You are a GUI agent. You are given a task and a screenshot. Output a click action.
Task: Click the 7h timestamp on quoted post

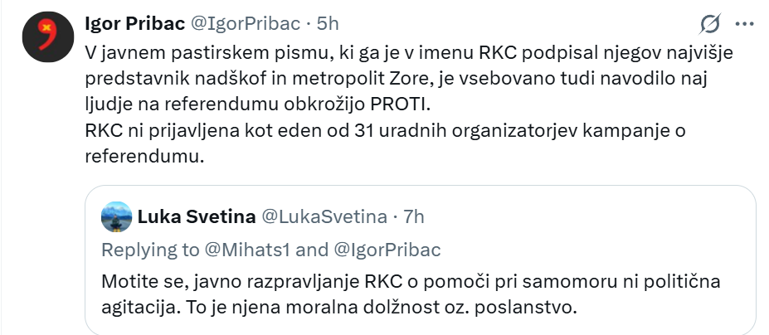[414, 217]
